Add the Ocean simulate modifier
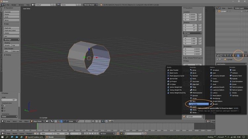This screenshot has width=248, height=139. click(x=234, y=84)
